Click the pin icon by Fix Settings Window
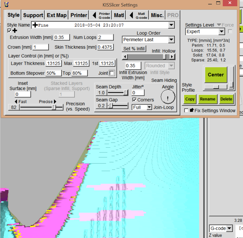Screen dimensions: 243x238 coord(192,110)
